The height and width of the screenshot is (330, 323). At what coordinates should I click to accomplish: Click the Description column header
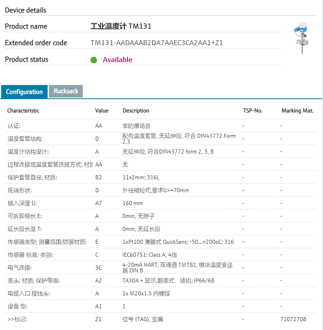tap(136, 111)
